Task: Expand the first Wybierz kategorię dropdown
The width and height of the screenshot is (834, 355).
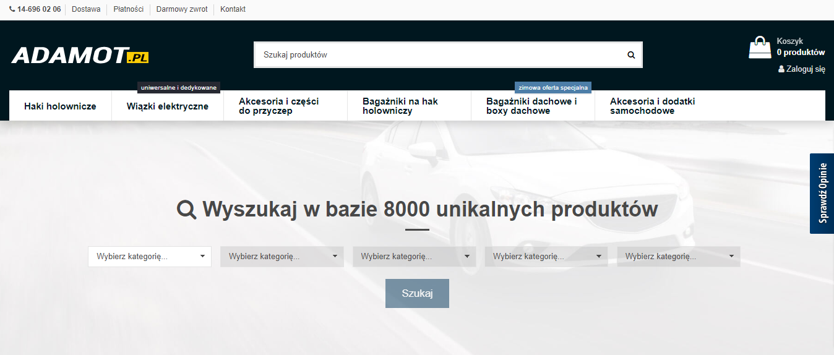Action: point(150,257)
